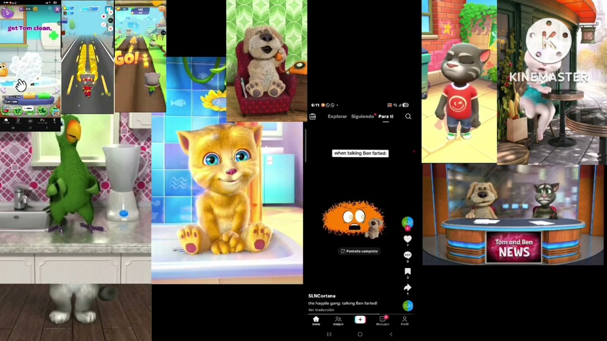The width and height of the screenshot is (607, 341).
Task: Select the Para ti tab
Action: 386,117
